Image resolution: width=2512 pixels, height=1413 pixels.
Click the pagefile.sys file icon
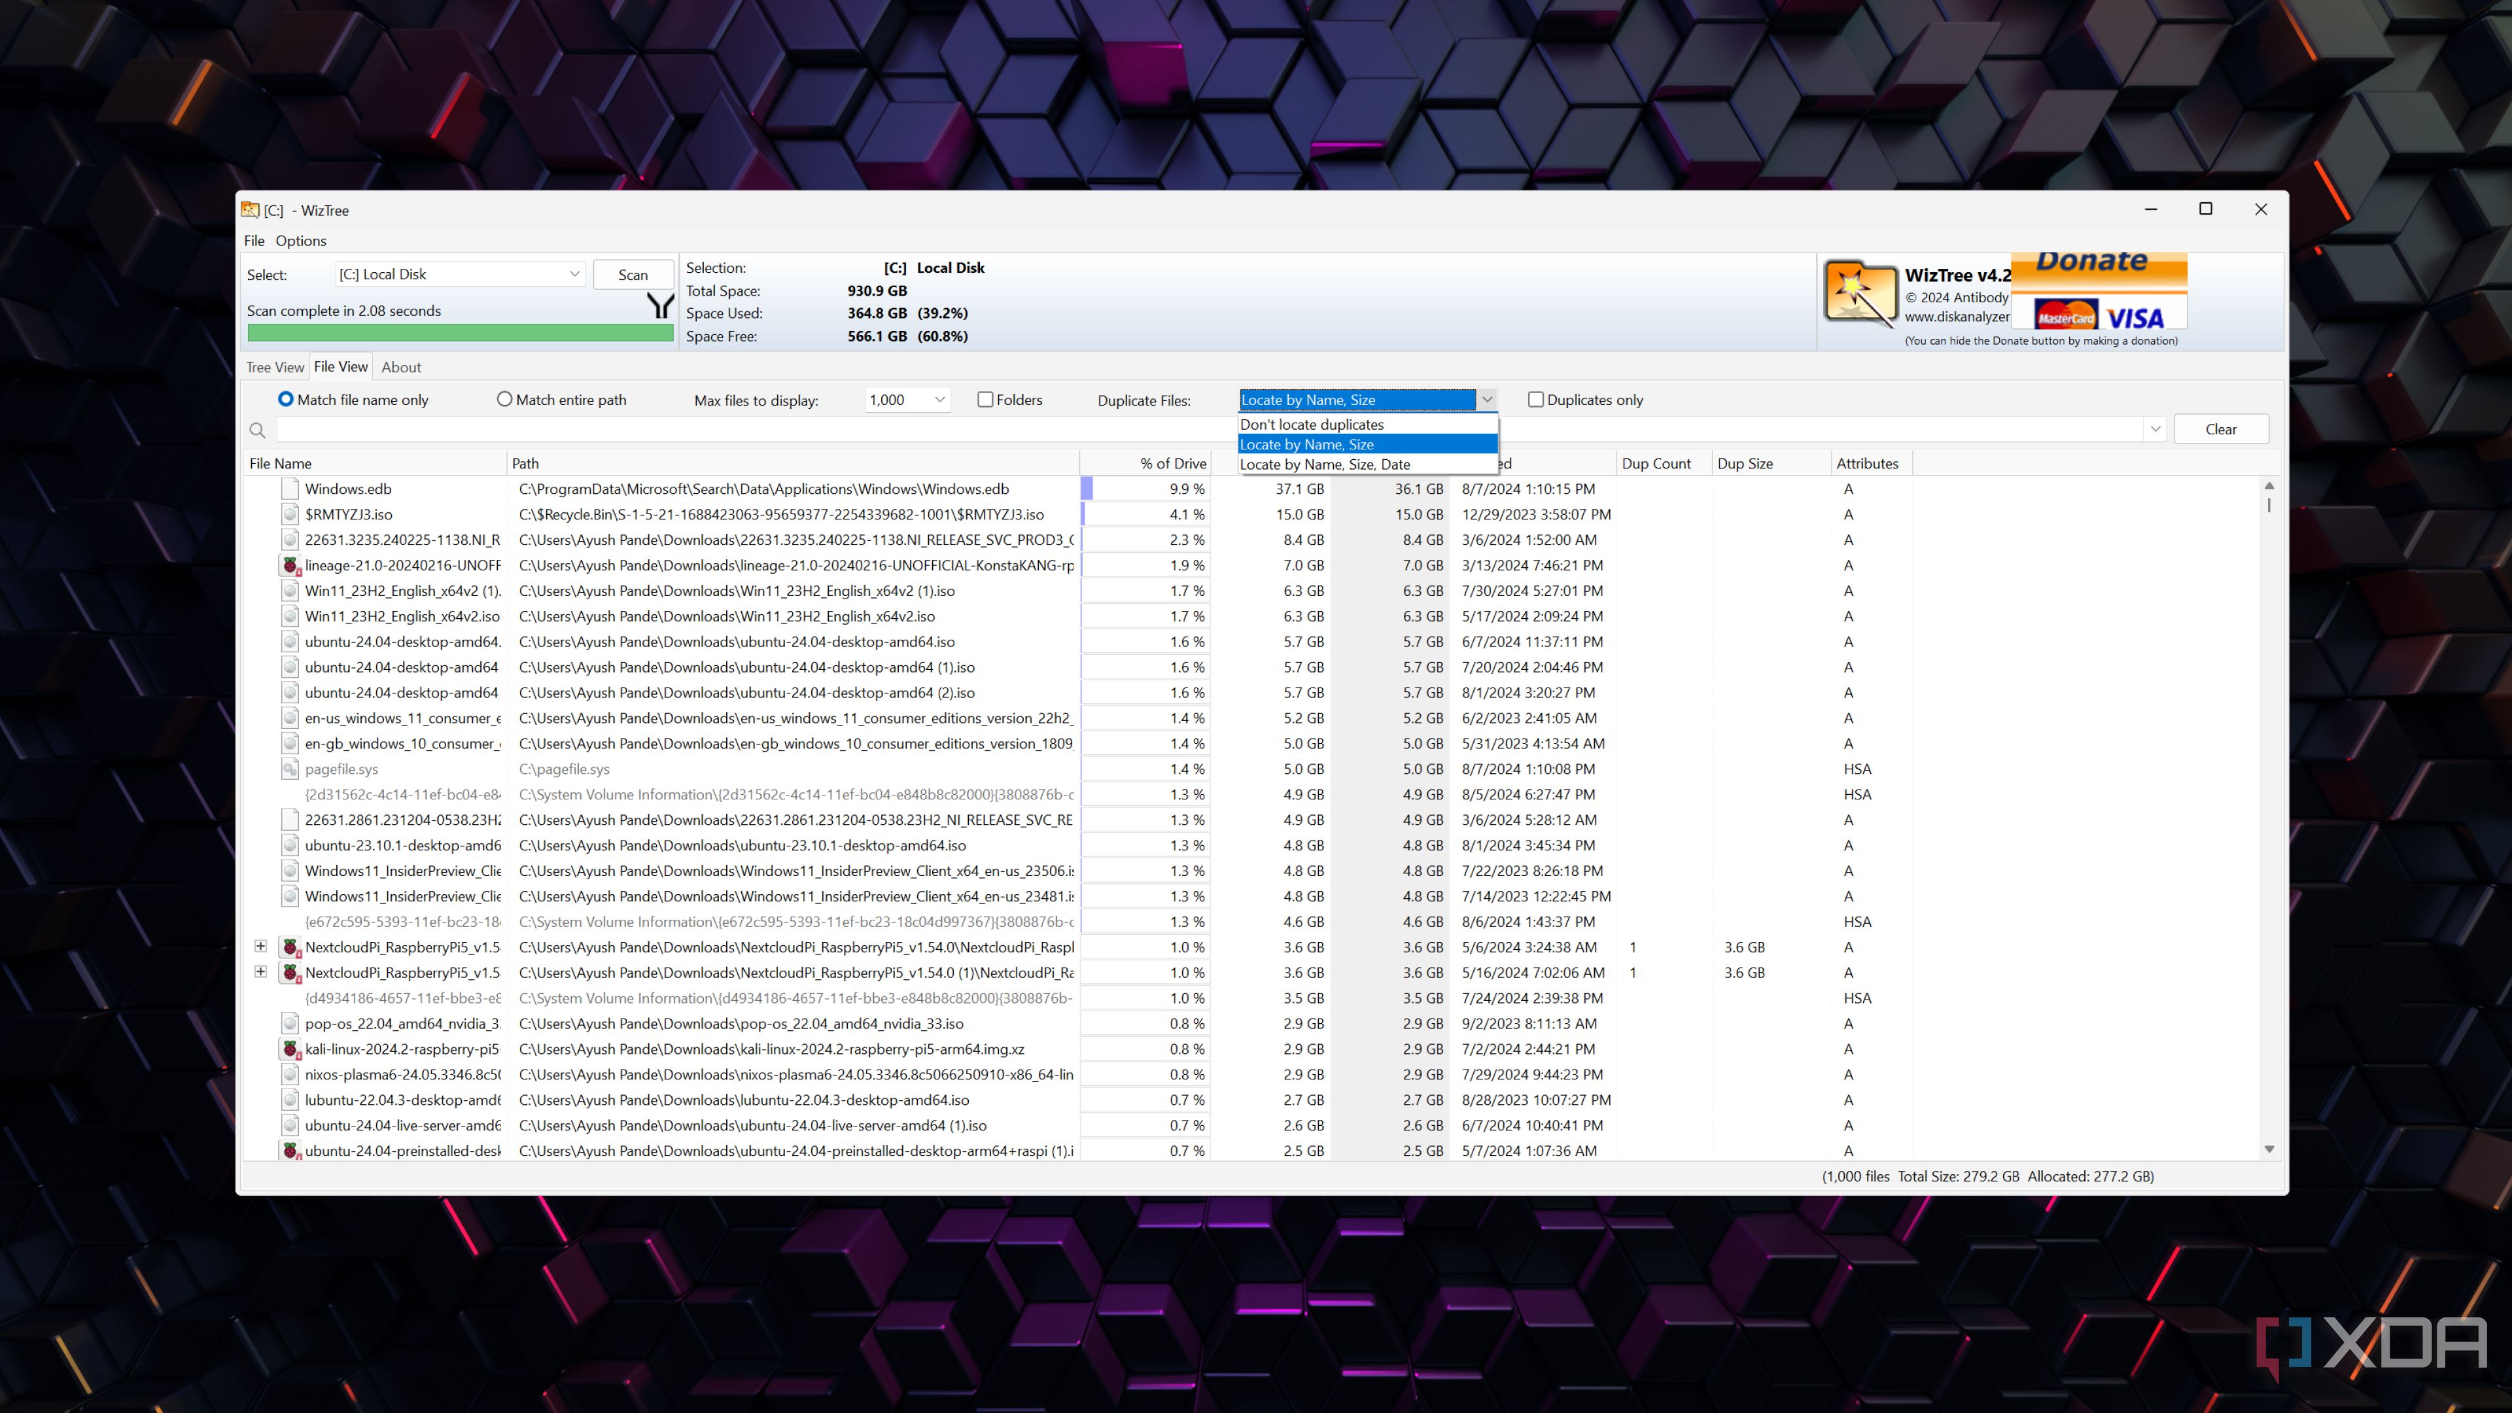290,769
